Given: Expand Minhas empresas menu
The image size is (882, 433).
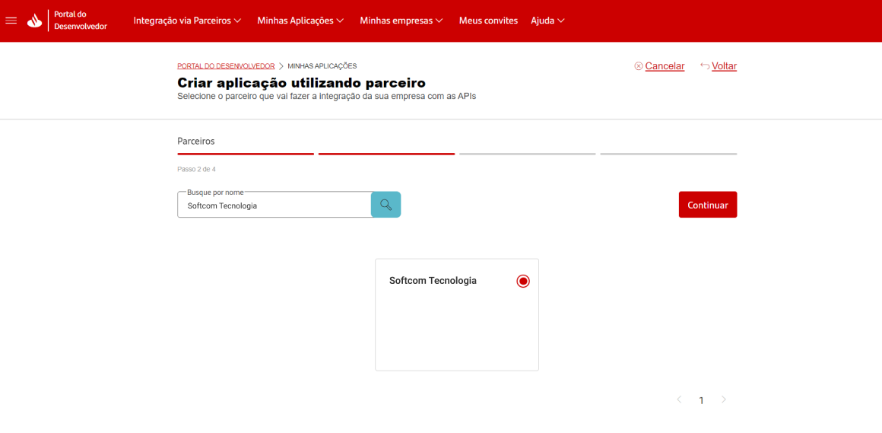Looking at the screenshot, I should coord(401,21).
